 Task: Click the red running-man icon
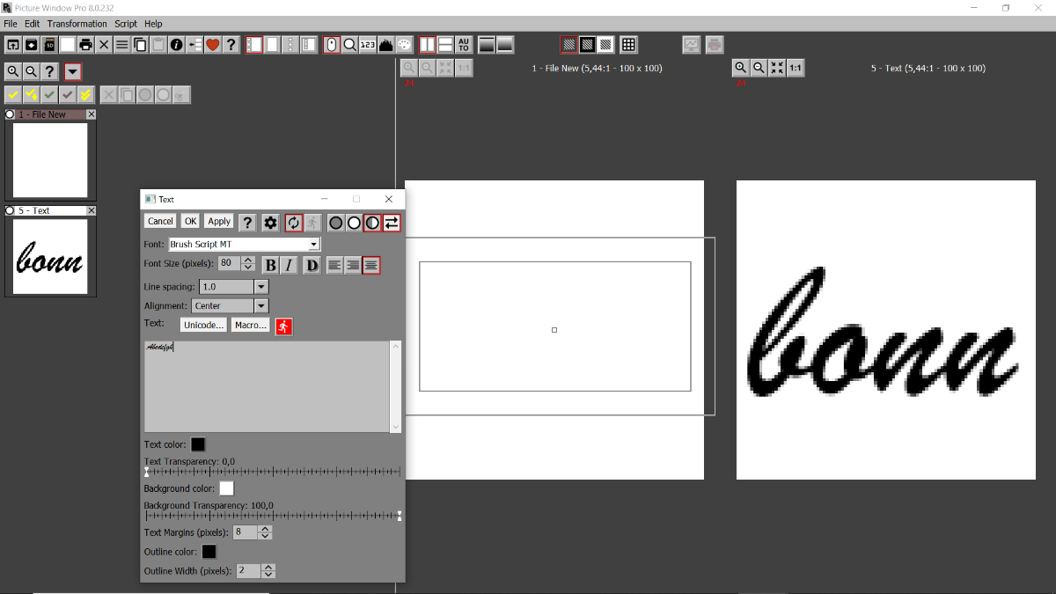(283, 326)
